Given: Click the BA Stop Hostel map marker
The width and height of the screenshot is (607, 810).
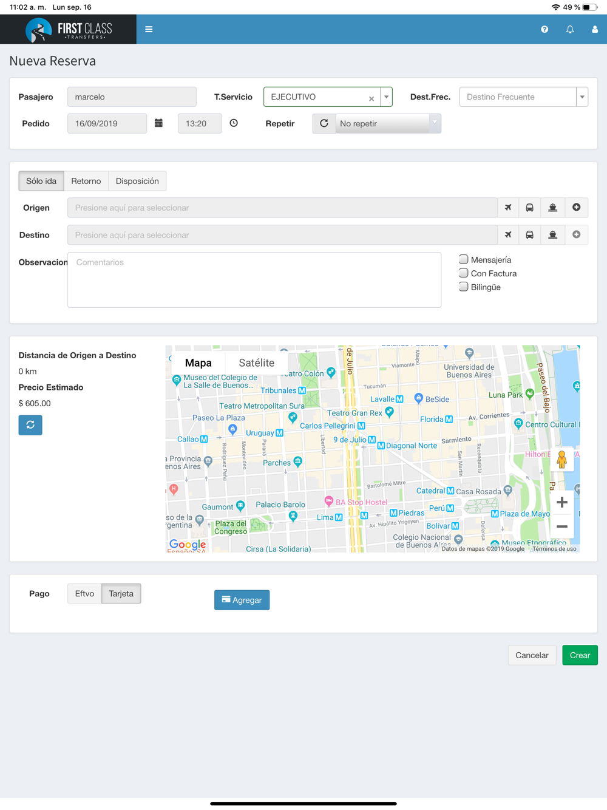Looking at the screenshot, I should [328, 502].
